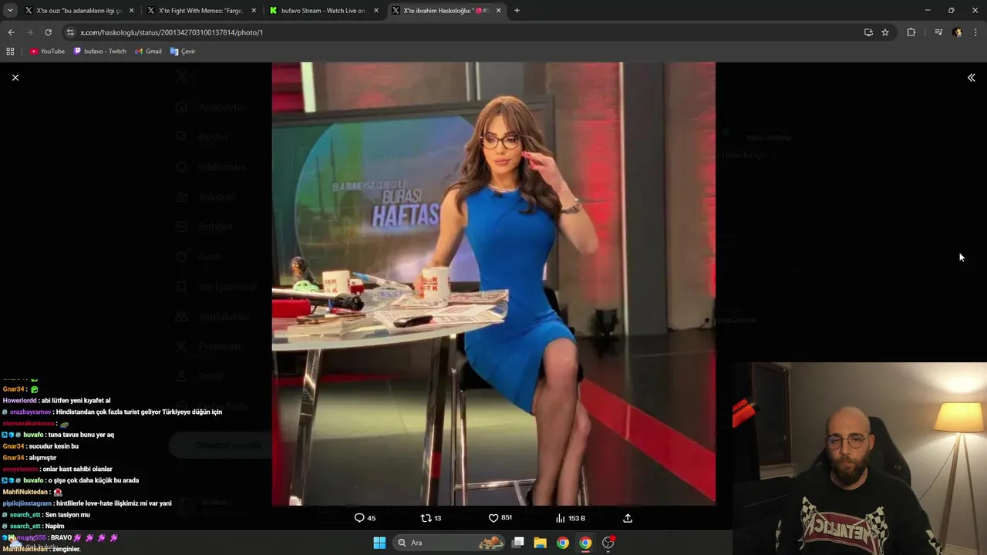The image size is (987, 555).
Task: Close the ibrahim Haskoloğlu tab
Action: [498, 10]
